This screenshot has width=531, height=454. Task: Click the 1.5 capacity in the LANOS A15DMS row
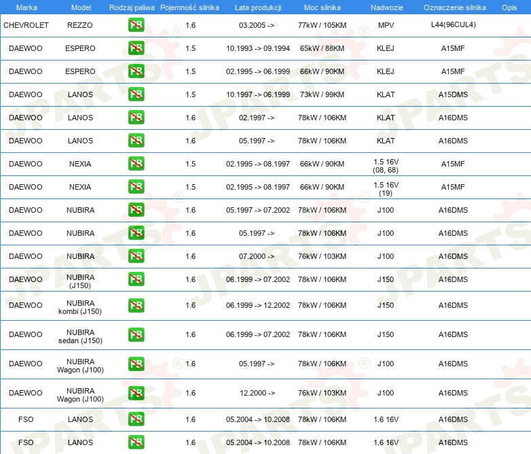(191, 94)
